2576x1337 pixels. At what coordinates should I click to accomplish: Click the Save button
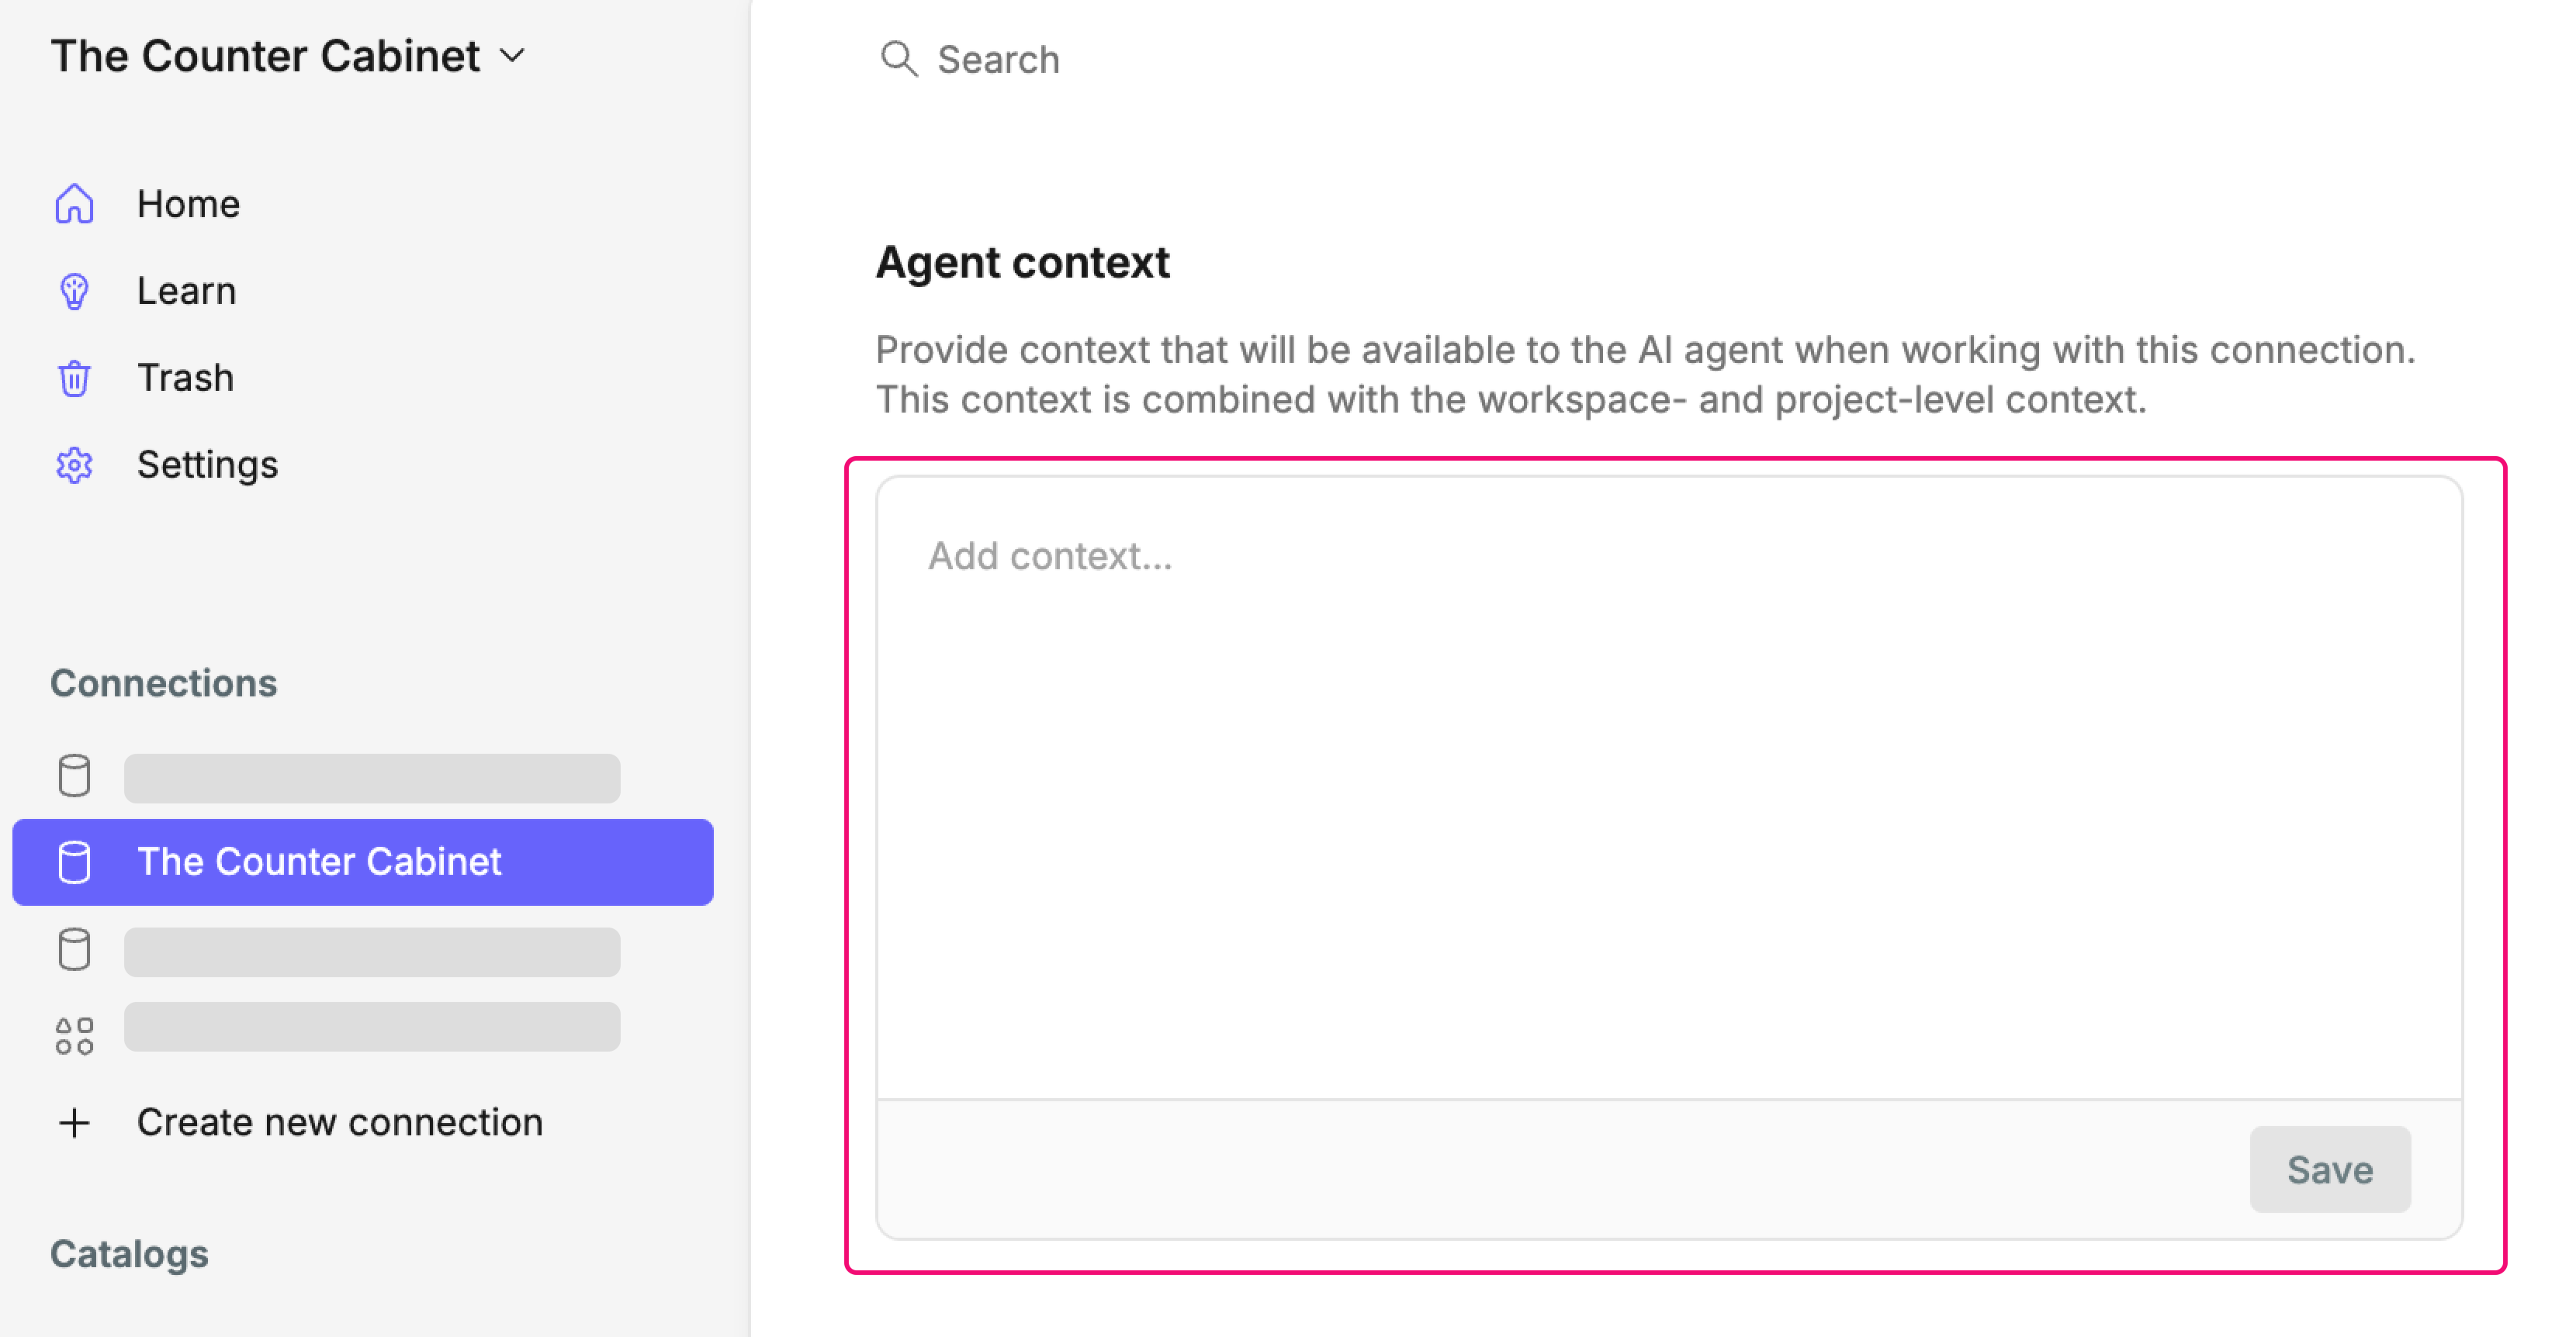coord(2330,1169)
